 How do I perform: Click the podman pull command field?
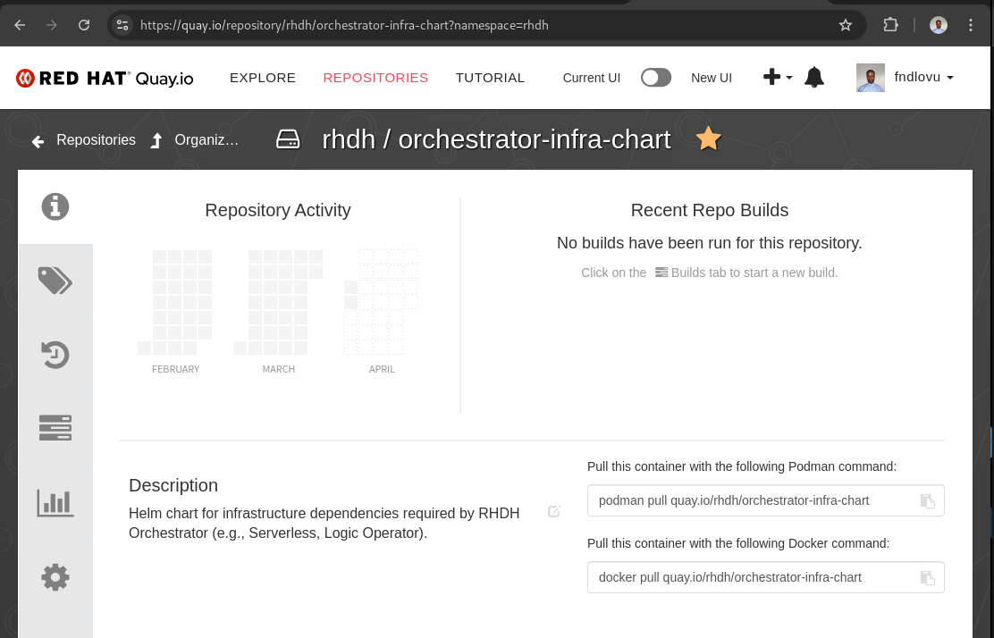(751, 501)
